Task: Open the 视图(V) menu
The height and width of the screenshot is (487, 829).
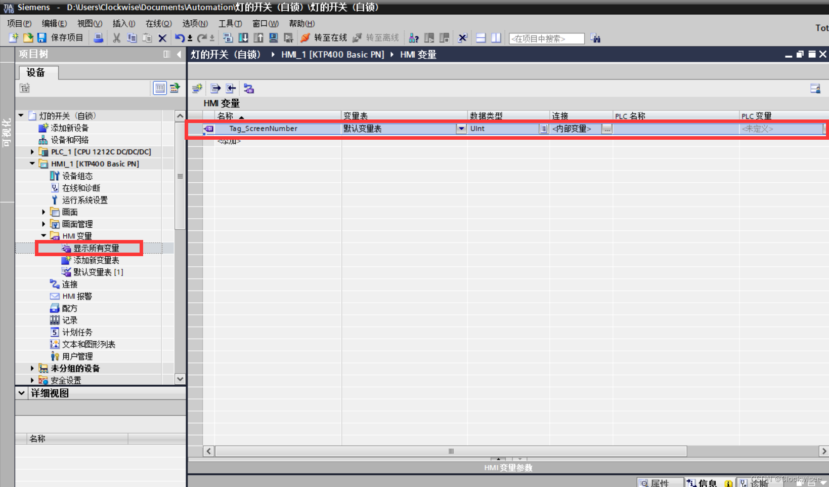Action: click(90, 23)
